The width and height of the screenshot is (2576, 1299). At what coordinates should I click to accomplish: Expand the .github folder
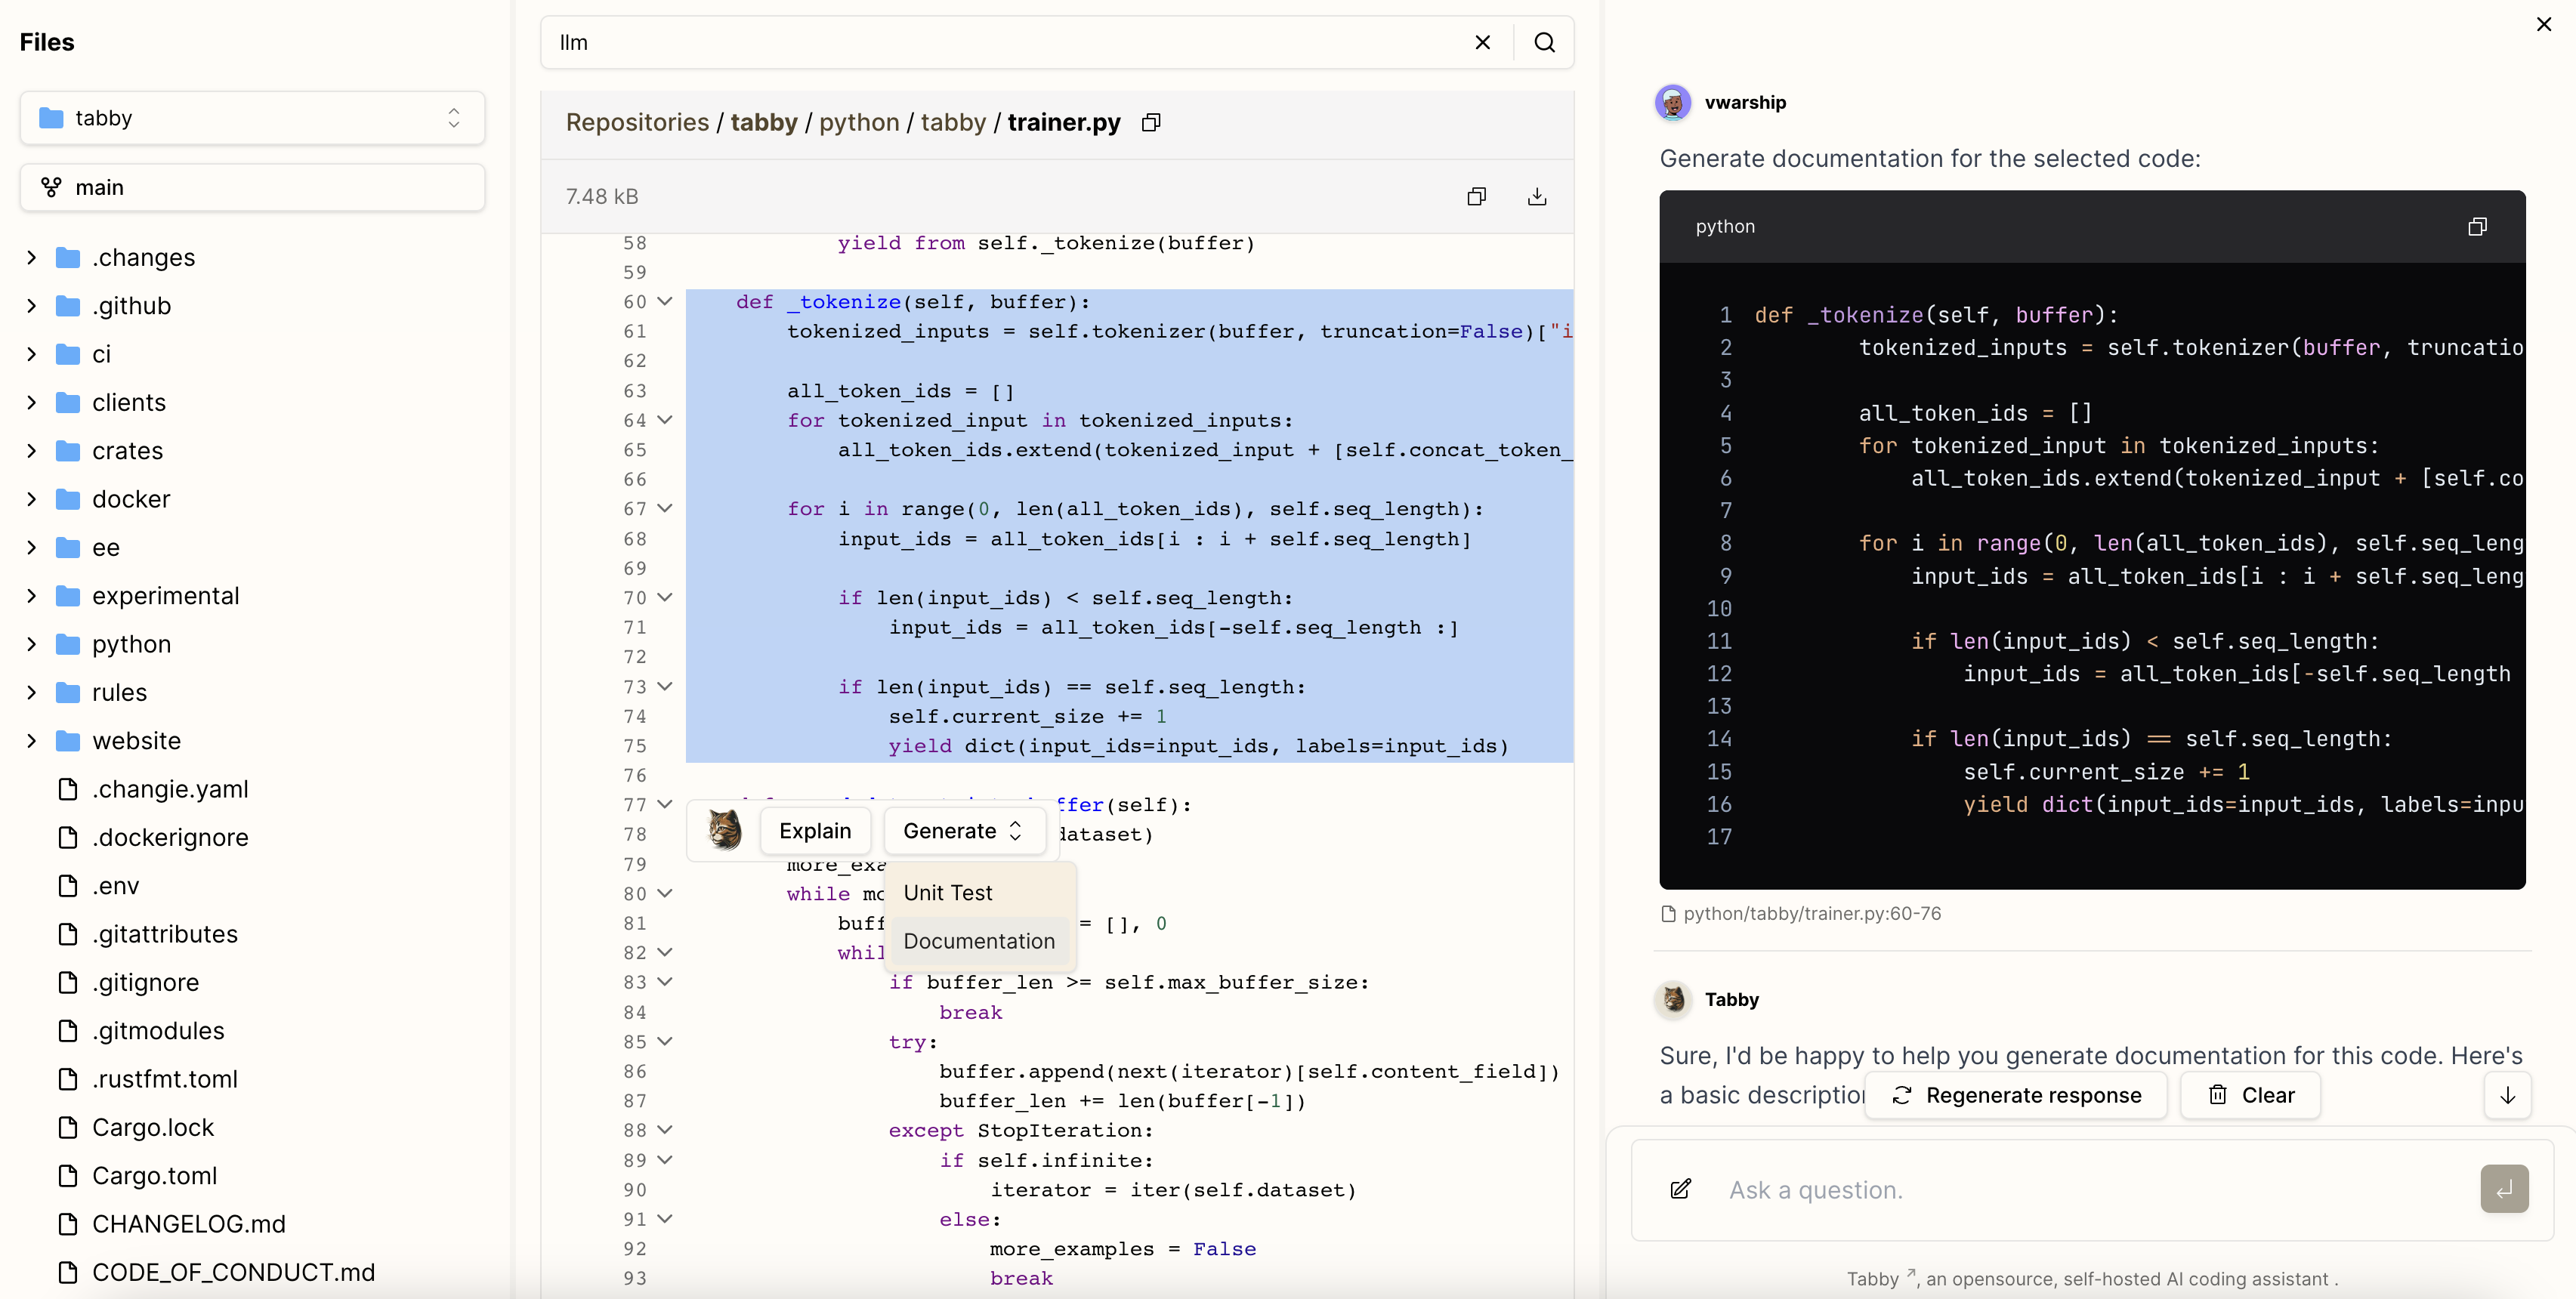point(32,306)
